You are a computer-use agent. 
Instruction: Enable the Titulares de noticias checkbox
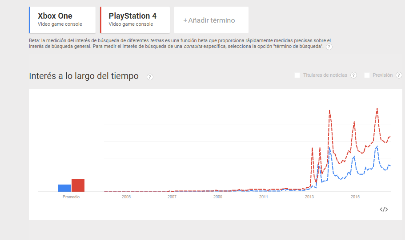click(297, 75)
